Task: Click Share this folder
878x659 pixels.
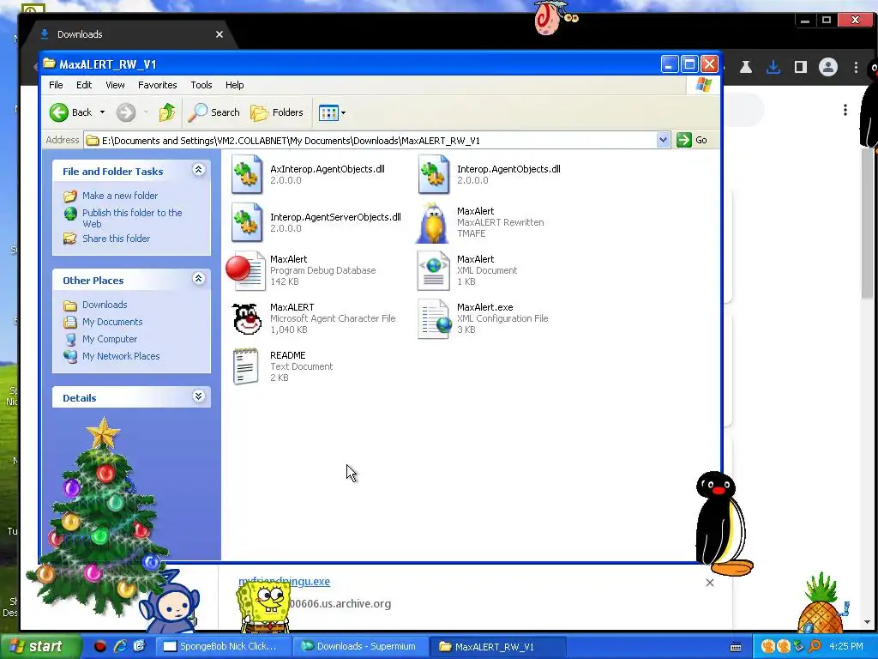Action: pyautogui.click(x=116, y=239)
